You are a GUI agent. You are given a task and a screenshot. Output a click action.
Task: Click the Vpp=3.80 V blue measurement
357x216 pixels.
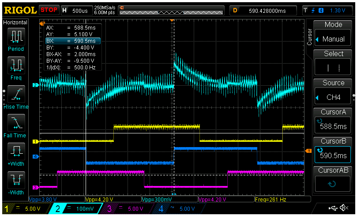pyautogui.click(x=43, y=199)
